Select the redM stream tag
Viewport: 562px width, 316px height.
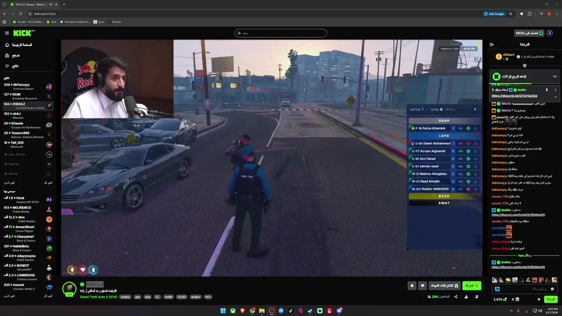[x=168, y=297]
